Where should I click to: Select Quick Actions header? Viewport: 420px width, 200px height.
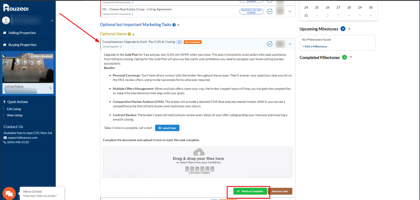pos(18,102)
